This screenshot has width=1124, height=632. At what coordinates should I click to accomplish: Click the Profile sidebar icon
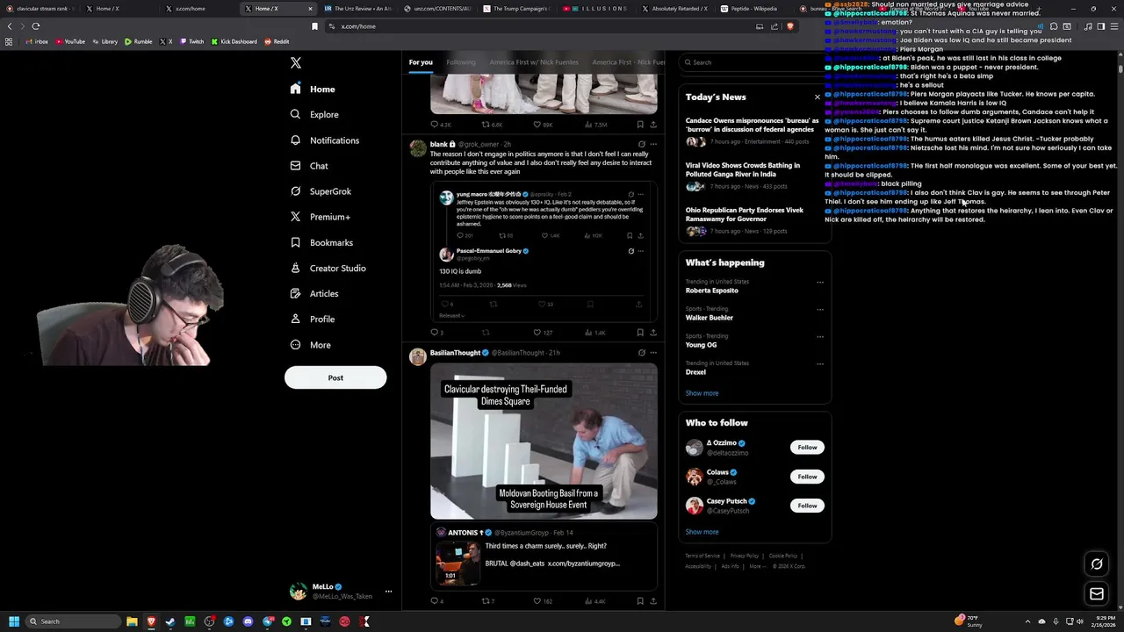(x=296, y=319)
